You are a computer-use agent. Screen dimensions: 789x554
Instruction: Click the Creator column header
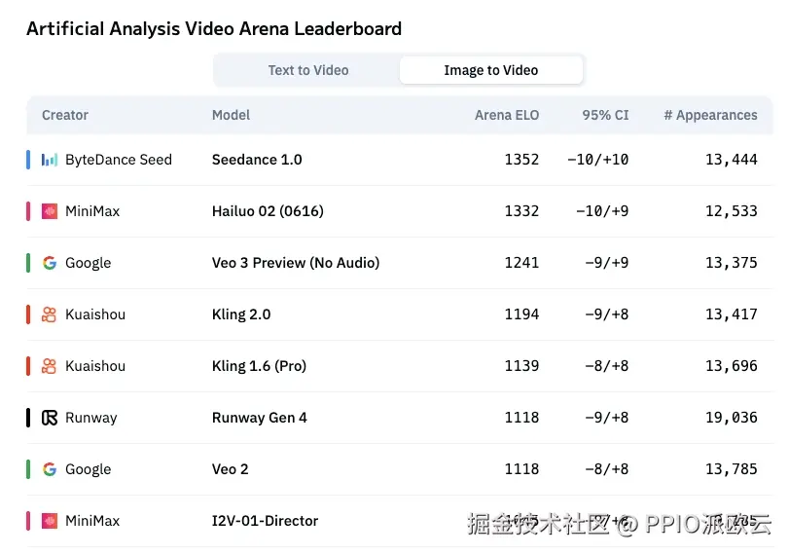click(65, 115)
